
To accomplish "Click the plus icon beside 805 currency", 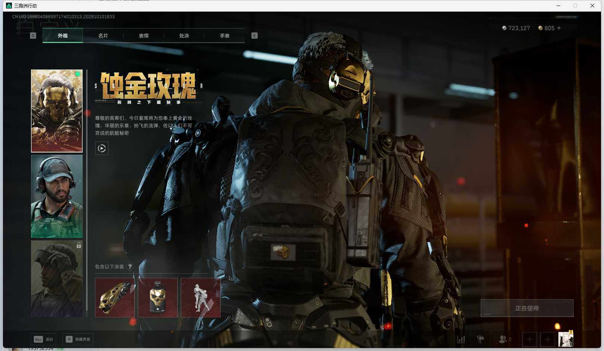I will (x=559, y=28).
